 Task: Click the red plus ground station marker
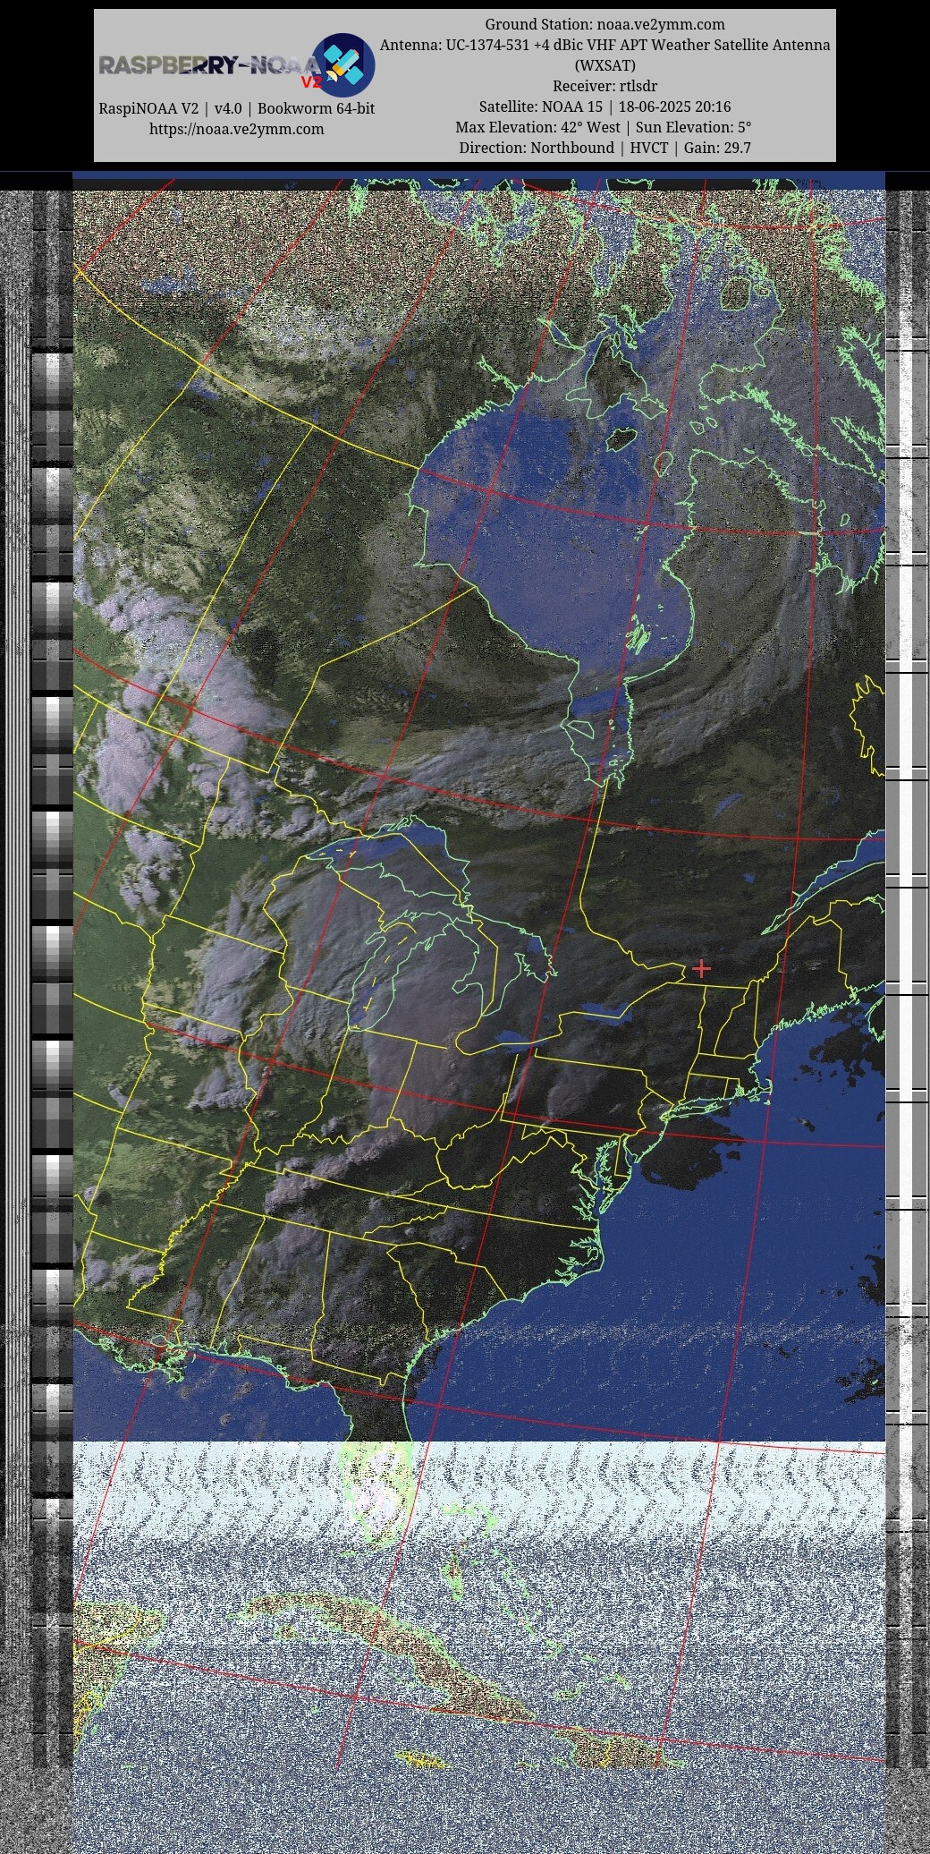click(x=701, y=968)
